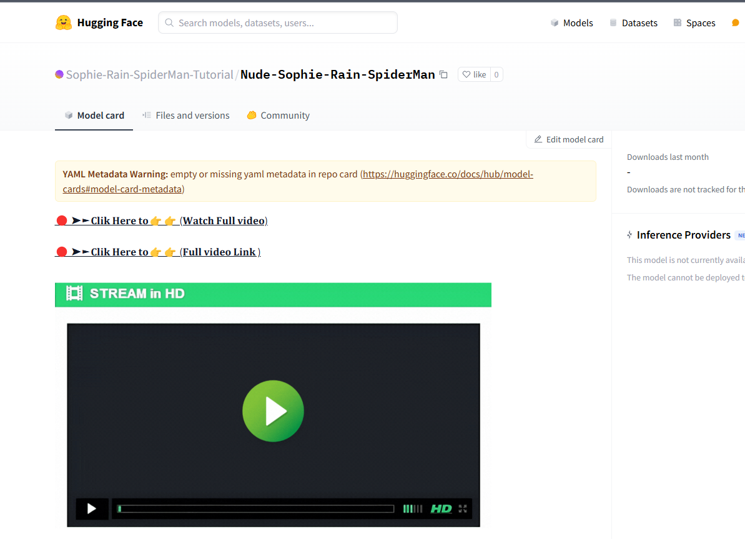Click the video progress bar
The height and width of the screenshot is (539, 745).
pyautogui.click(x=256, y=509)
